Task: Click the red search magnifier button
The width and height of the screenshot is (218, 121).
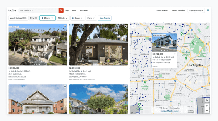Action: (61, 10)
